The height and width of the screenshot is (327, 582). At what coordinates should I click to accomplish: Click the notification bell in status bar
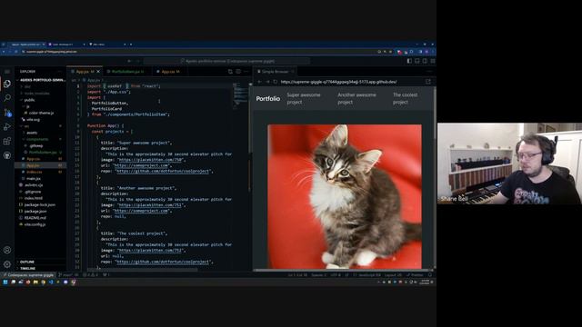(430, 275)
